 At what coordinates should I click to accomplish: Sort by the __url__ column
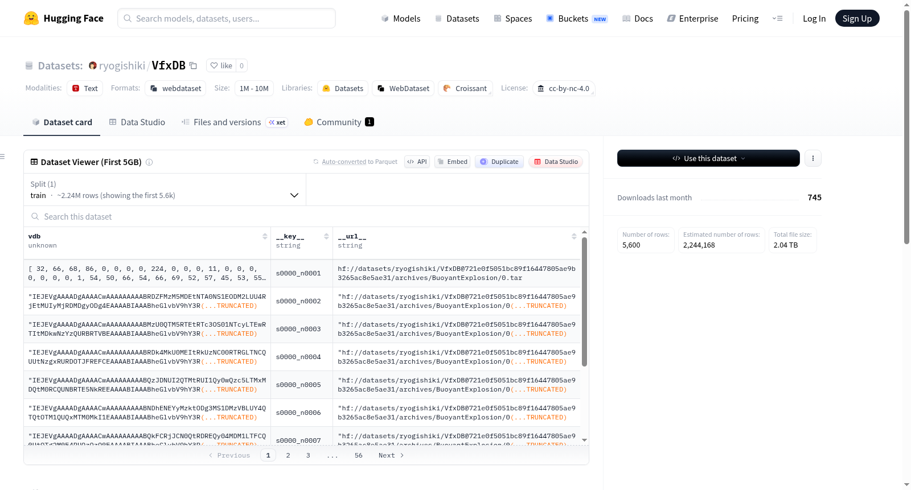point(574,236)
